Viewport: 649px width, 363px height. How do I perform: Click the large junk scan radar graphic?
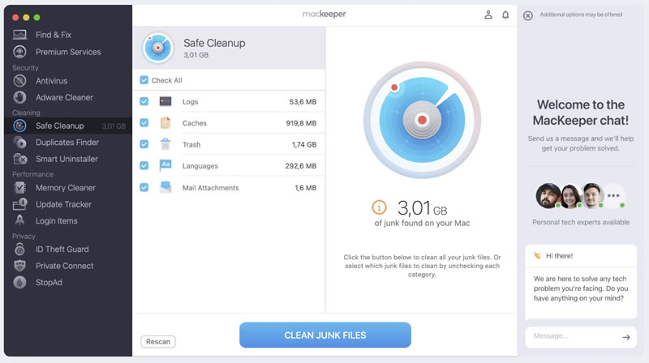(x=422, y=120)
